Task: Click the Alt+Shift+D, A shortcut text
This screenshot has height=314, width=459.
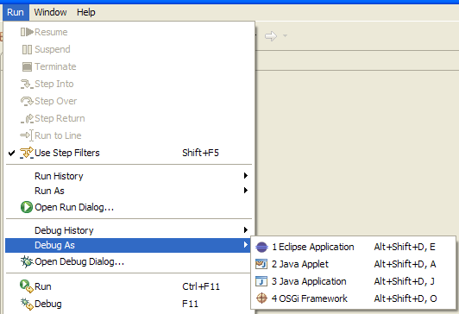Action: coord(405,264)
